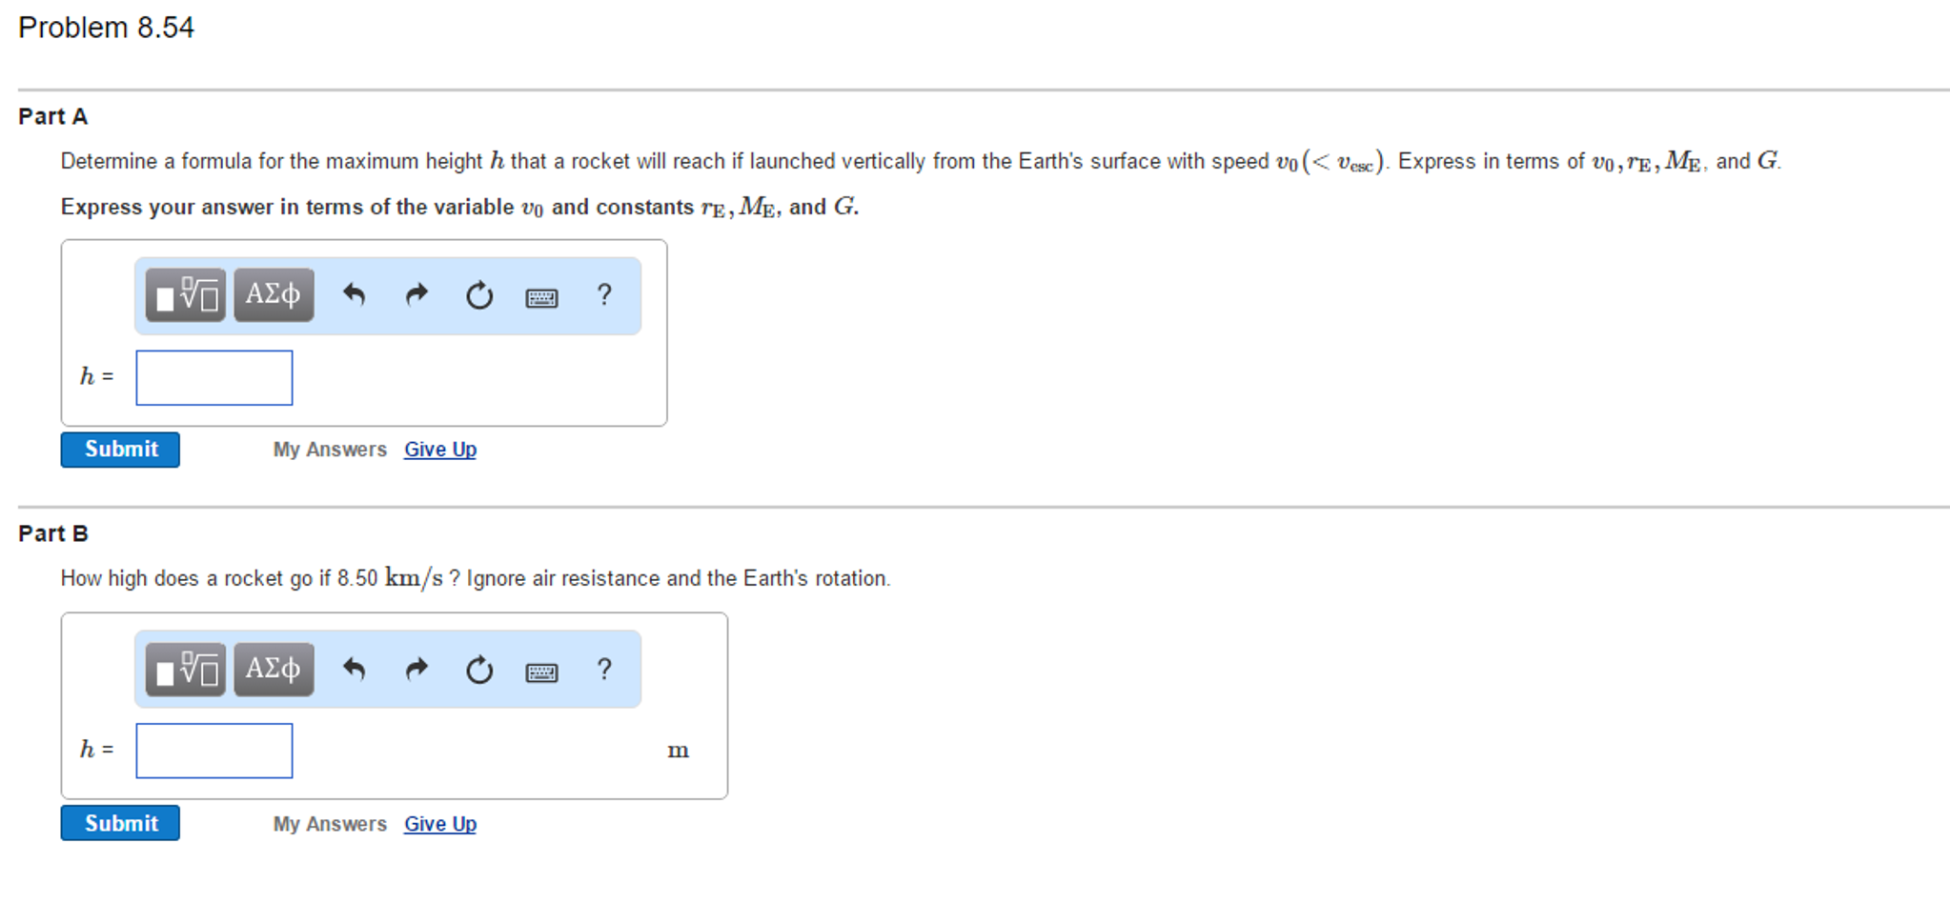Open My Answers for Part A
Image resolution: width=1950 pixels, height=903 pixels.
point(329,449)
